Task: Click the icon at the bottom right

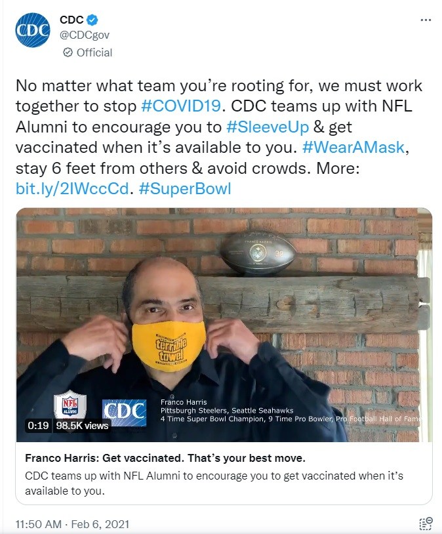Action: coord(426,524)
